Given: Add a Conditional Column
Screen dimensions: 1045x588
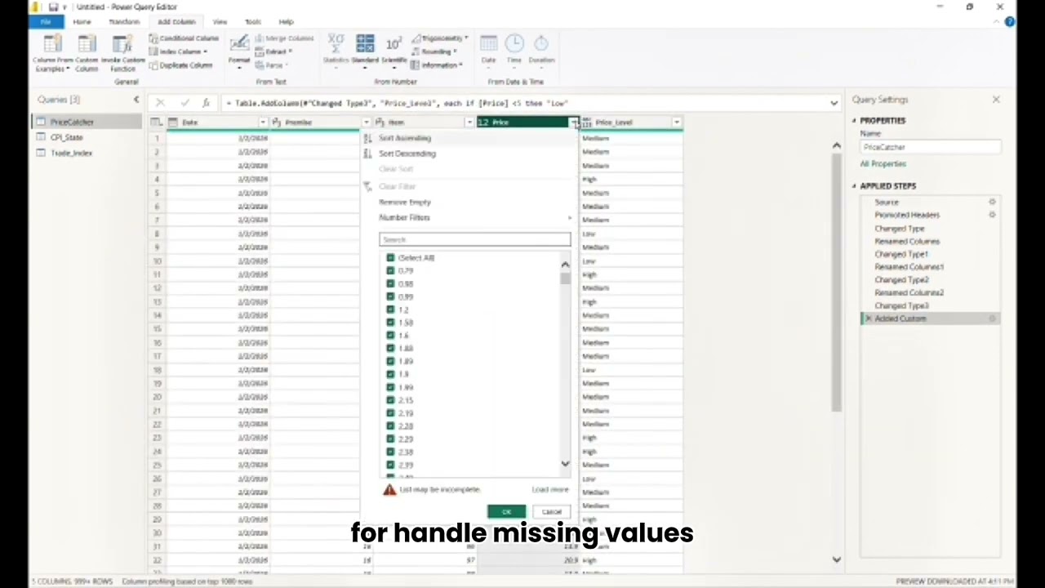Looking at the screenshot, I should 184,38.
